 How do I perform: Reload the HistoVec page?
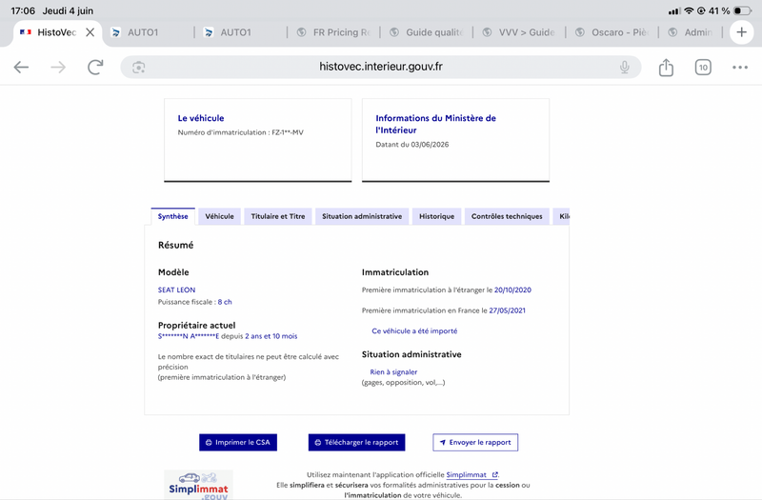pyautogui.click(x=95, y=67)
